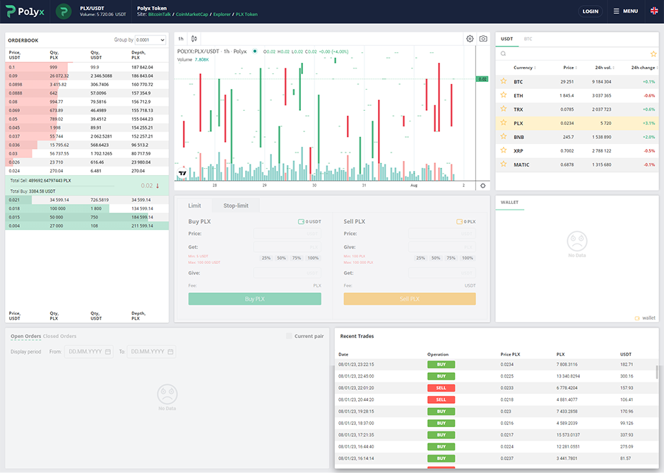This screenshot has width=664, height=473.
Task: Select the Limit order tab
Action: 194,205
